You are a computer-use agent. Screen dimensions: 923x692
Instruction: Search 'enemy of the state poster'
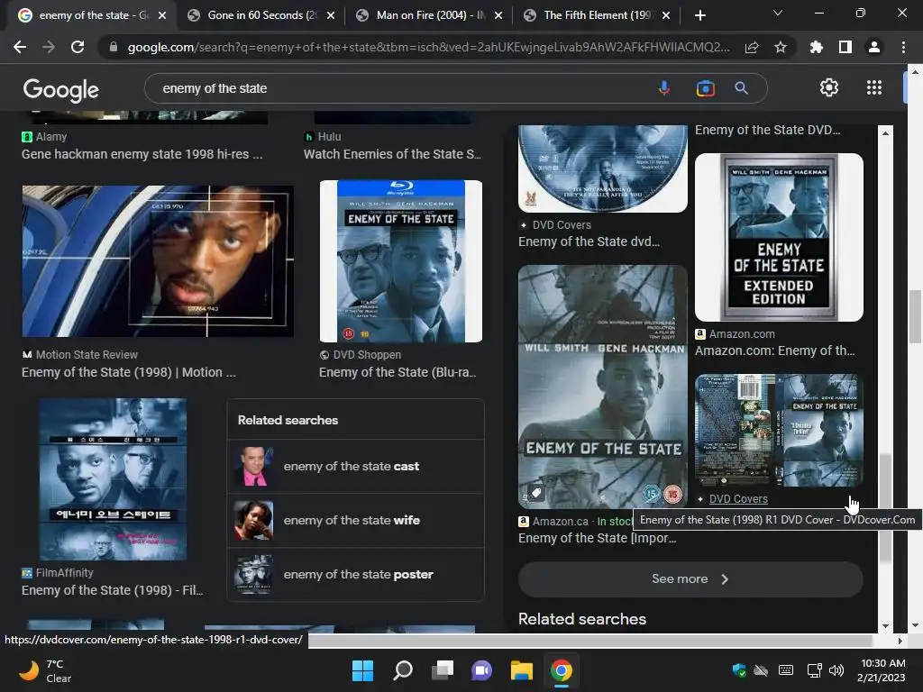[355, 574]
